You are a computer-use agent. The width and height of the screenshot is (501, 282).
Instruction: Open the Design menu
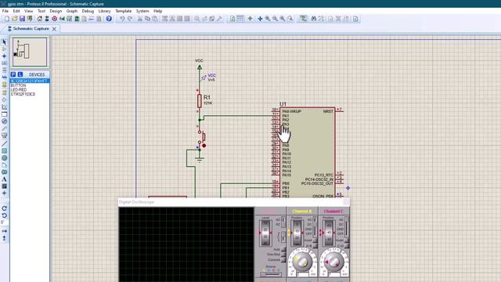[56, 11]
